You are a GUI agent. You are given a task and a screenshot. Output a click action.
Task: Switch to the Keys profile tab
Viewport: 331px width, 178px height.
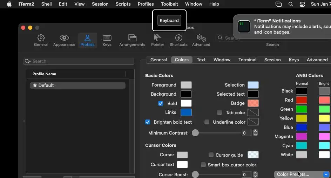point(294,60)
